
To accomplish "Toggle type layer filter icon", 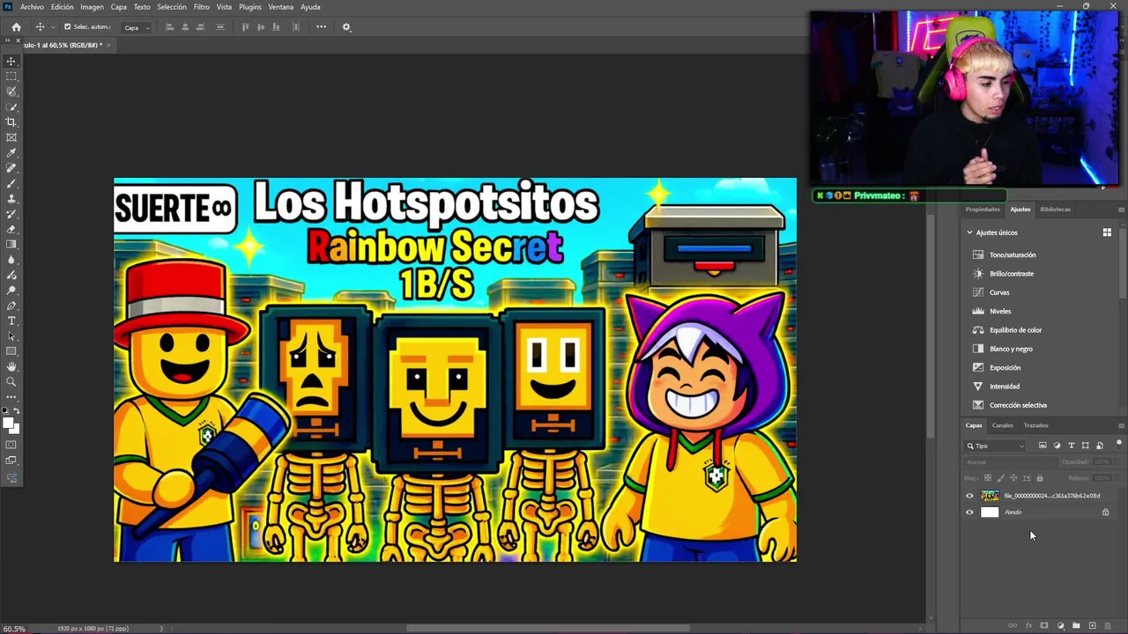I will coord(1071,446).
